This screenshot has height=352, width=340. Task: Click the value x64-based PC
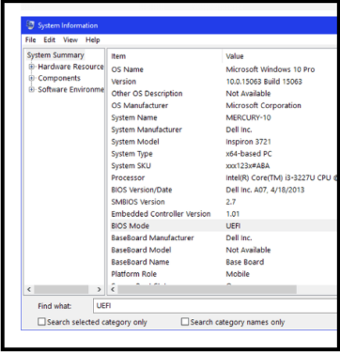249,154
